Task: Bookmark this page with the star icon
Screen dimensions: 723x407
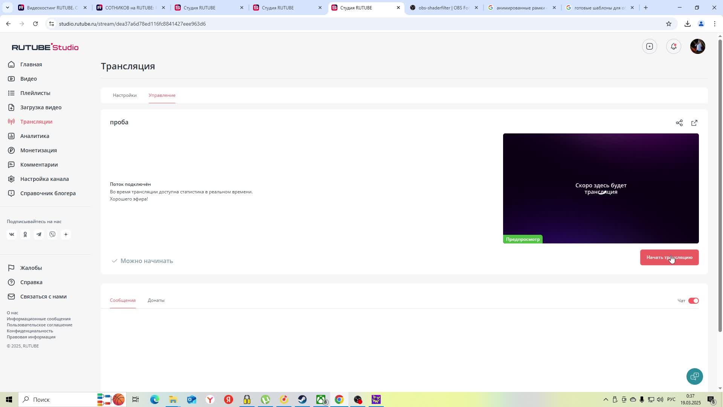Action: (669, 24)
